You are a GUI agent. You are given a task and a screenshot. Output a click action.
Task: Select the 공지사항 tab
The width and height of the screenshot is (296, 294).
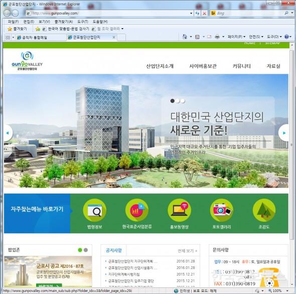(x=114, y=250)
